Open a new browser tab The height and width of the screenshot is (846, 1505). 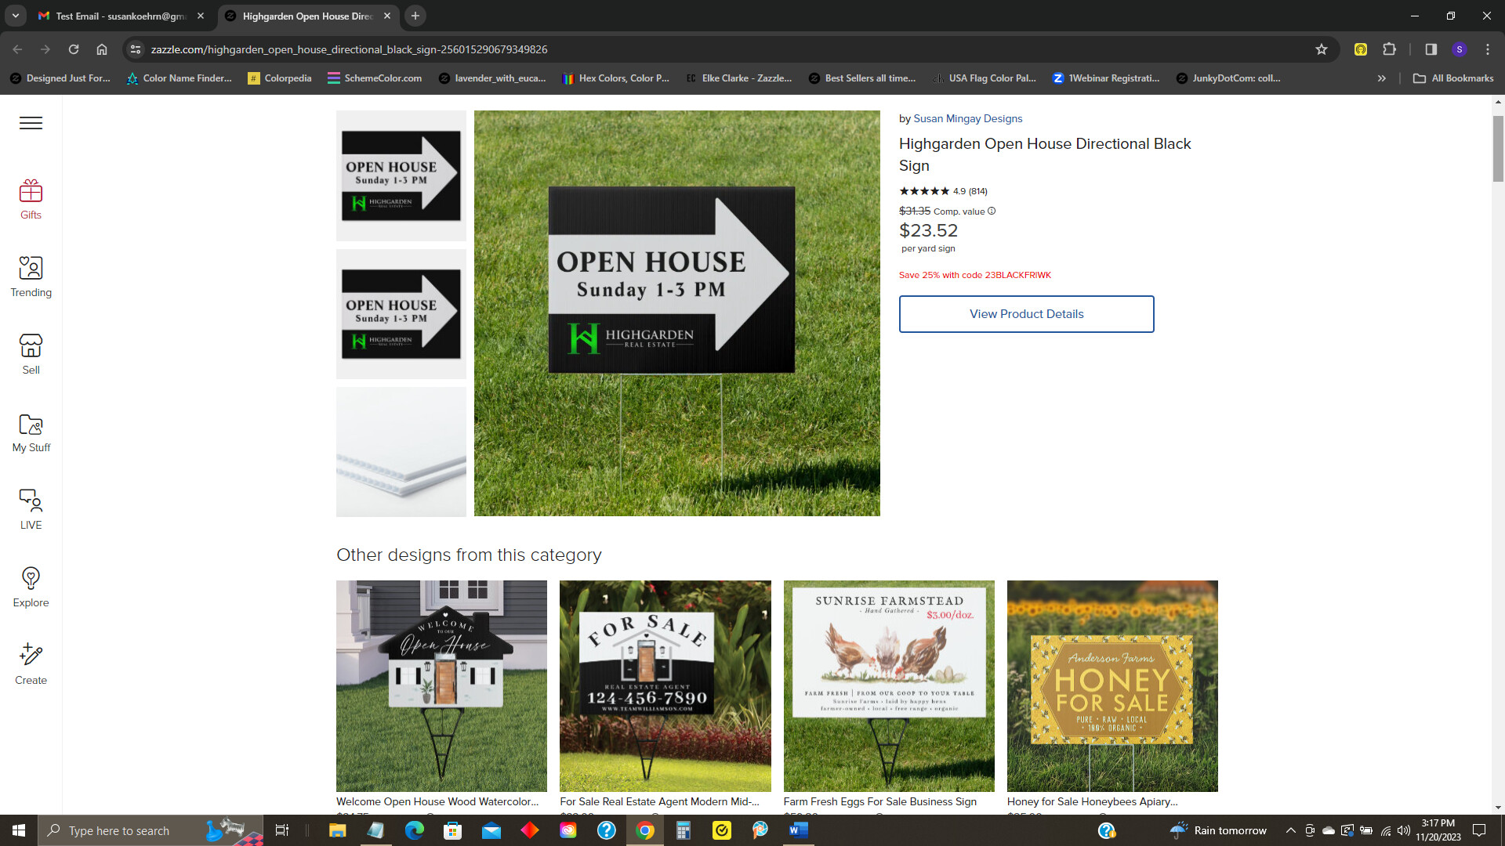tap(415, 16)
